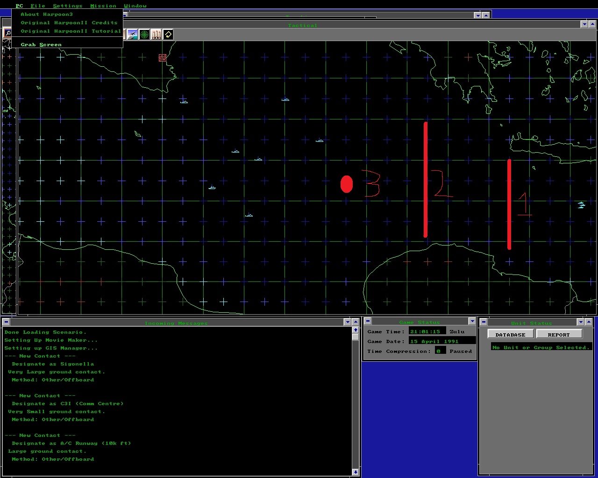Click the Game Status title bar

click(x=420, y=322)
